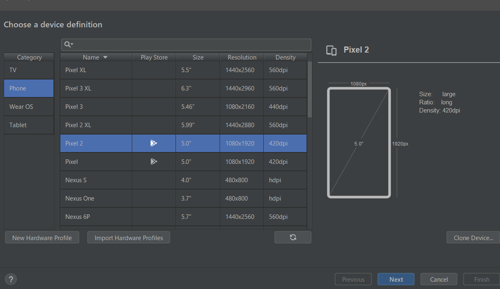Click the Density: 420dpi text in preview
The height and width of the screenshot is (289, 500).
click(440, 110)
